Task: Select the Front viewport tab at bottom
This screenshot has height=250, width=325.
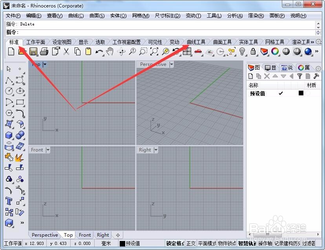Action: point(85,235)
